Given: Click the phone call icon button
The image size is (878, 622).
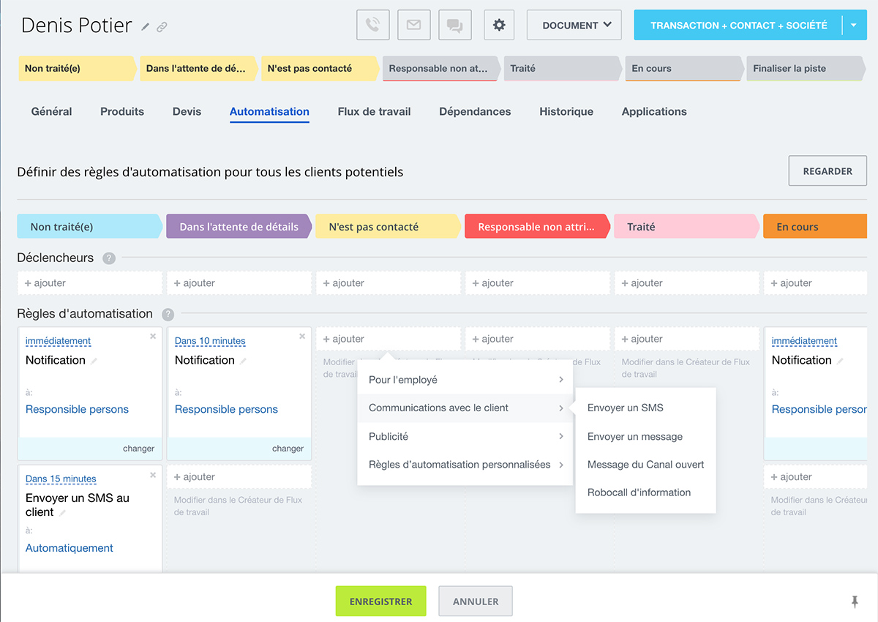Looking at the screenshot, I should click(373, 25).
